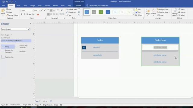The image size is (193, 108).
Task: Open the font color dropdown arrow
Action: pos(40,14)
